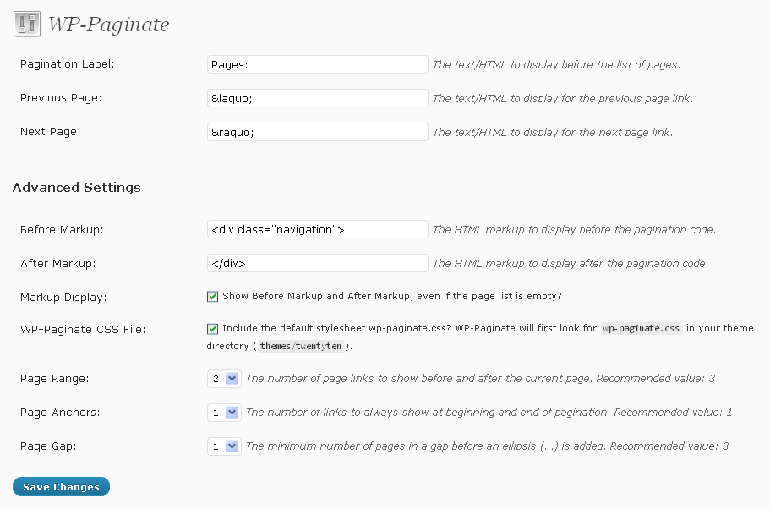Edit the Before Markup input field
Viewport: 770px width, 509px height.
coord(317,229)
